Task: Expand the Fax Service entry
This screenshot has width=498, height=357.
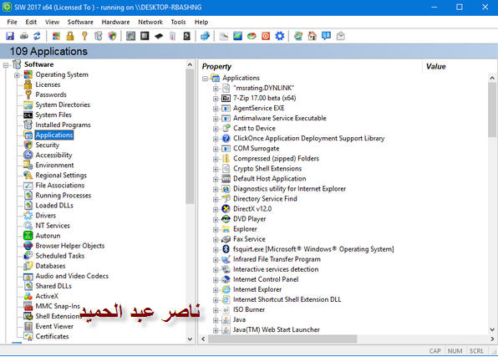Action: click(216, 240)
